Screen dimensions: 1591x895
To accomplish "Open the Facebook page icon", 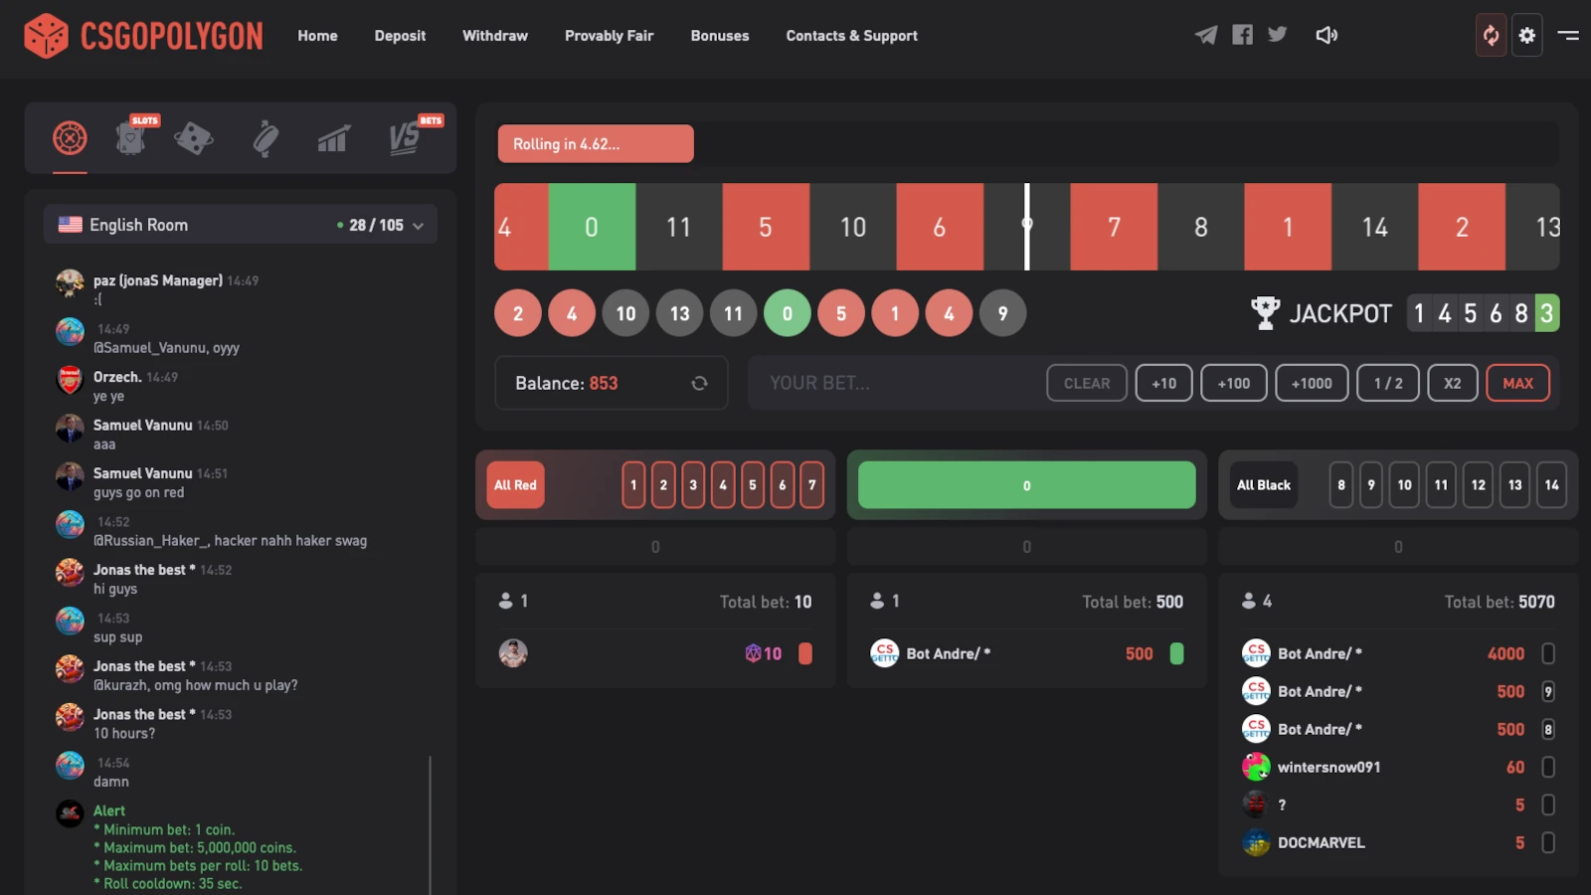I will pyautogui.click(x=1242, y=35).
